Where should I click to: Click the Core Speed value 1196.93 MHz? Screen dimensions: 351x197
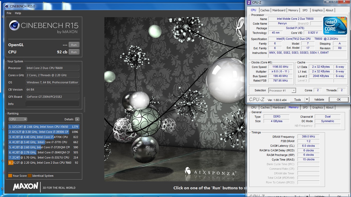point(280,67)
